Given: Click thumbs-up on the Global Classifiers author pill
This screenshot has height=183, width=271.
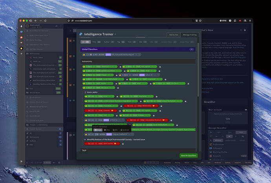Looking at the screenshot, I should pos(84,55).
